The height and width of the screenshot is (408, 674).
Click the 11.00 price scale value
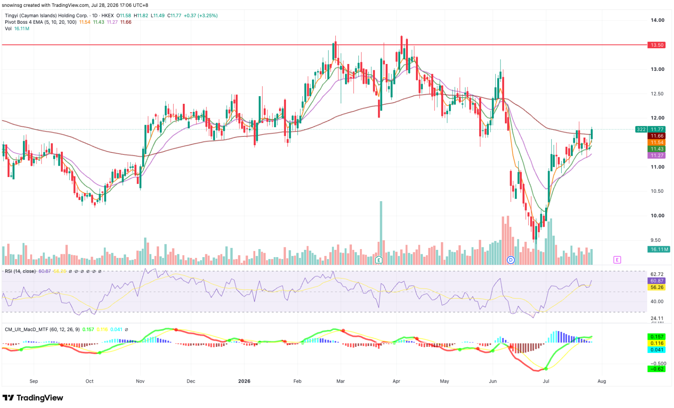click(x=657, y=167)
